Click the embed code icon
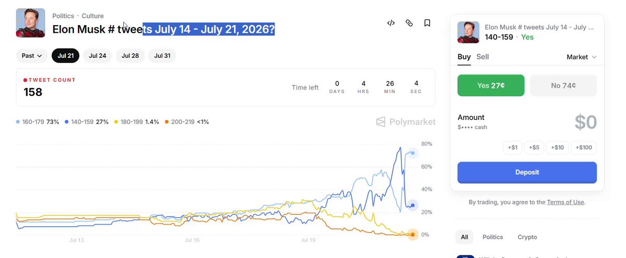This screenshot has height=258, width=626. pyautogui.click(x=391, y=23)
